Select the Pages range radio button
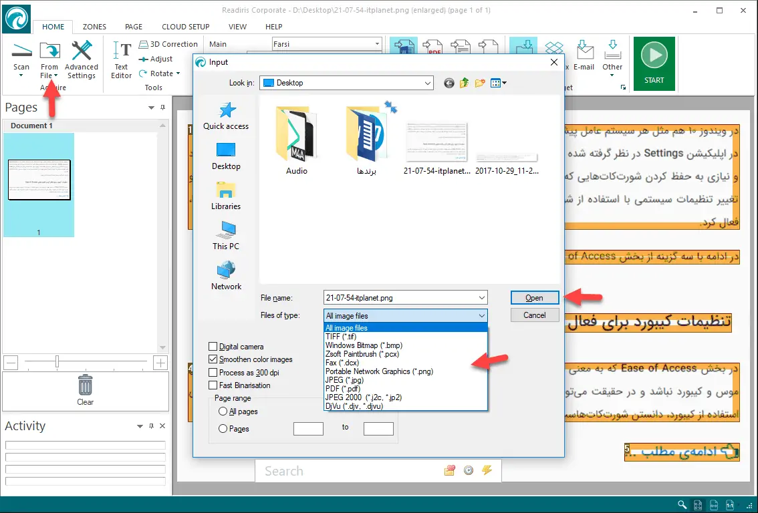 click(223, 428)
